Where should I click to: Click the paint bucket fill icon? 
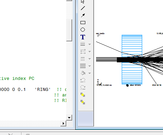coord(83,73)
